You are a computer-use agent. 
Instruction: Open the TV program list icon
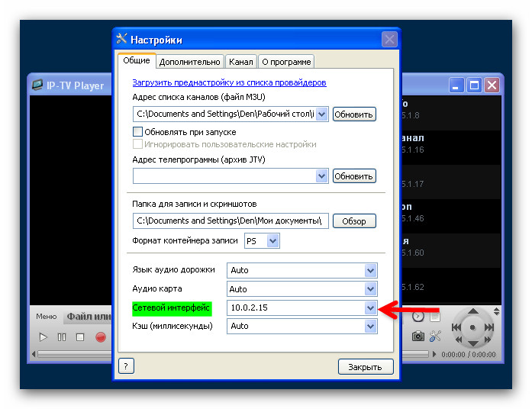click(434, 317)
